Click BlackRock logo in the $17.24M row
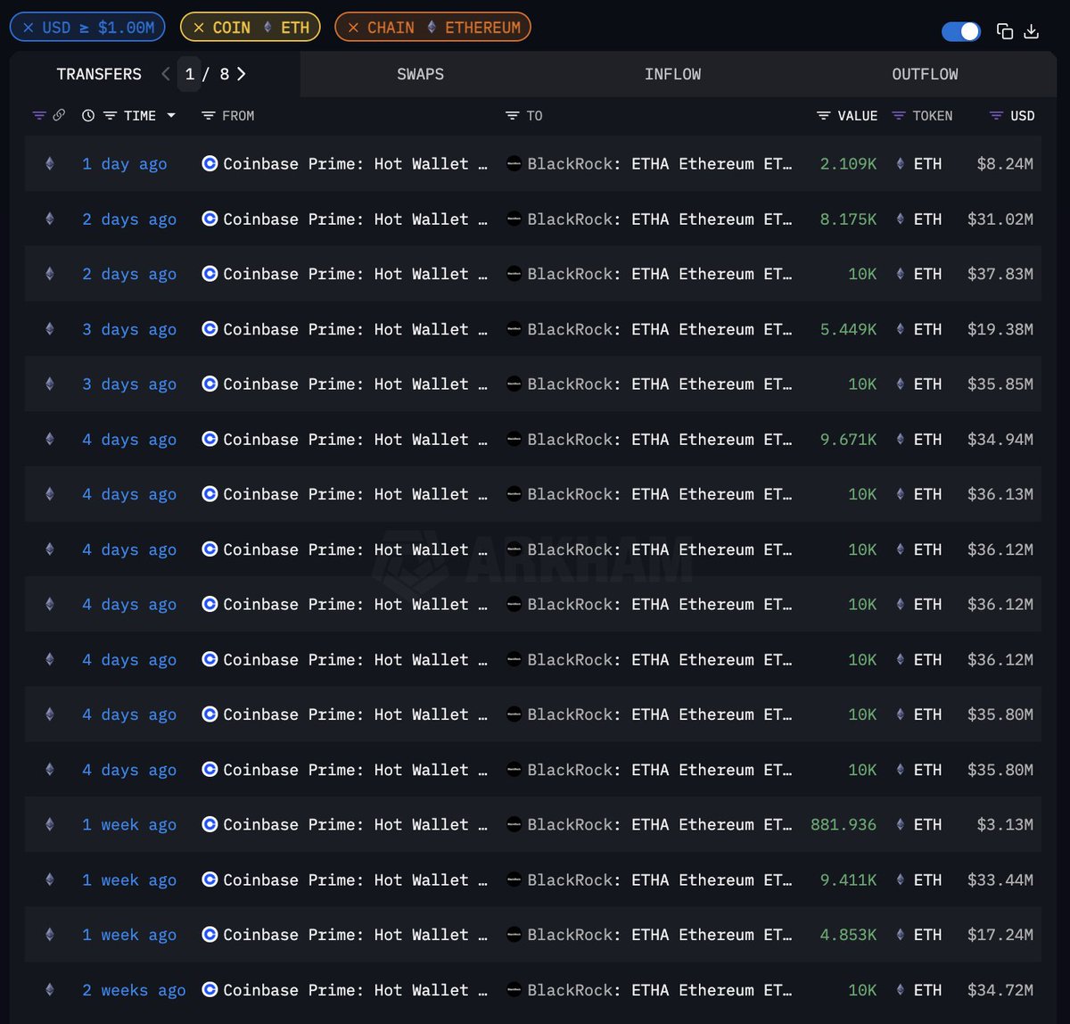The height and width of the screenshot is (1024, 1070). 514,935
